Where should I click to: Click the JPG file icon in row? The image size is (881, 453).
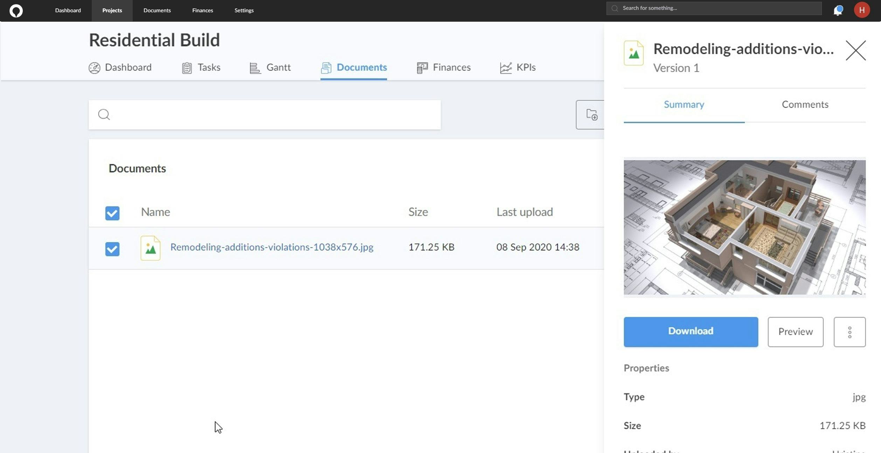click(150, 248)
